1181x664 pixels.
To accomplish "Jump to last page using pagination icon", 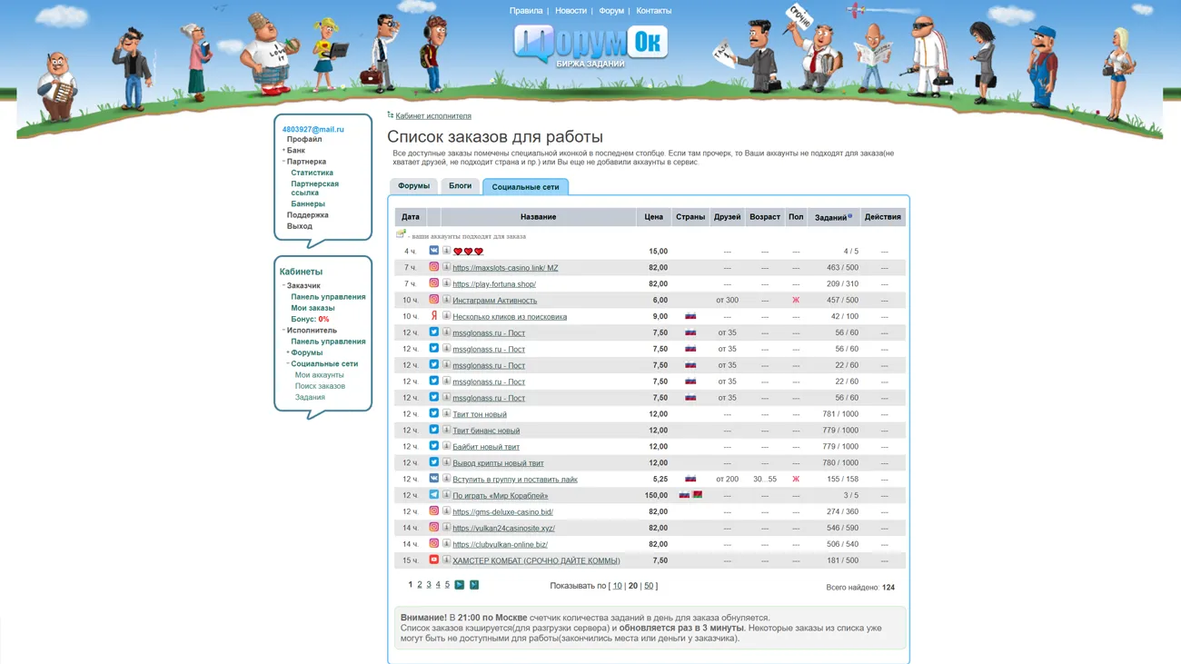I will (x=474, y=585).
